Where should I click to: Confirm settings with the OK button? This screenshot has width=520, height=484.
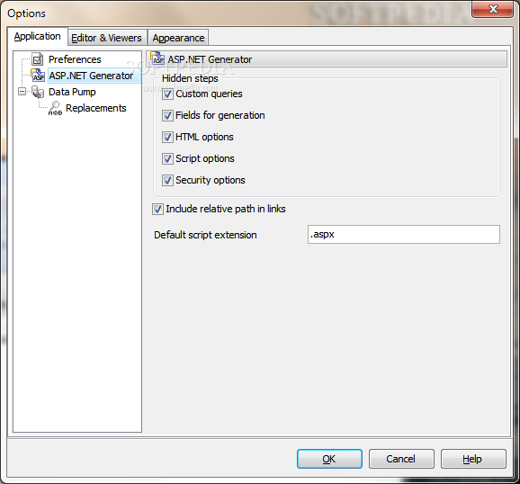[x=329, y=459]
